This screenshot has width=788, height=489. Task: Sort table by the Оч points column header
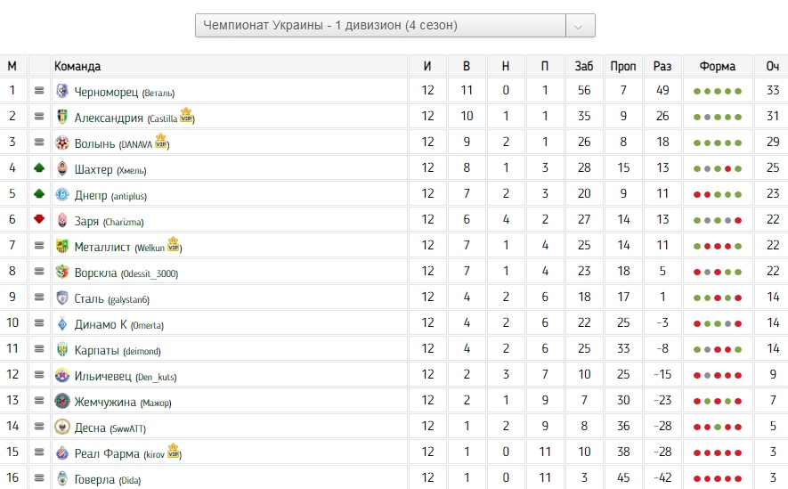pyautogui.click(x=771, y=66)
